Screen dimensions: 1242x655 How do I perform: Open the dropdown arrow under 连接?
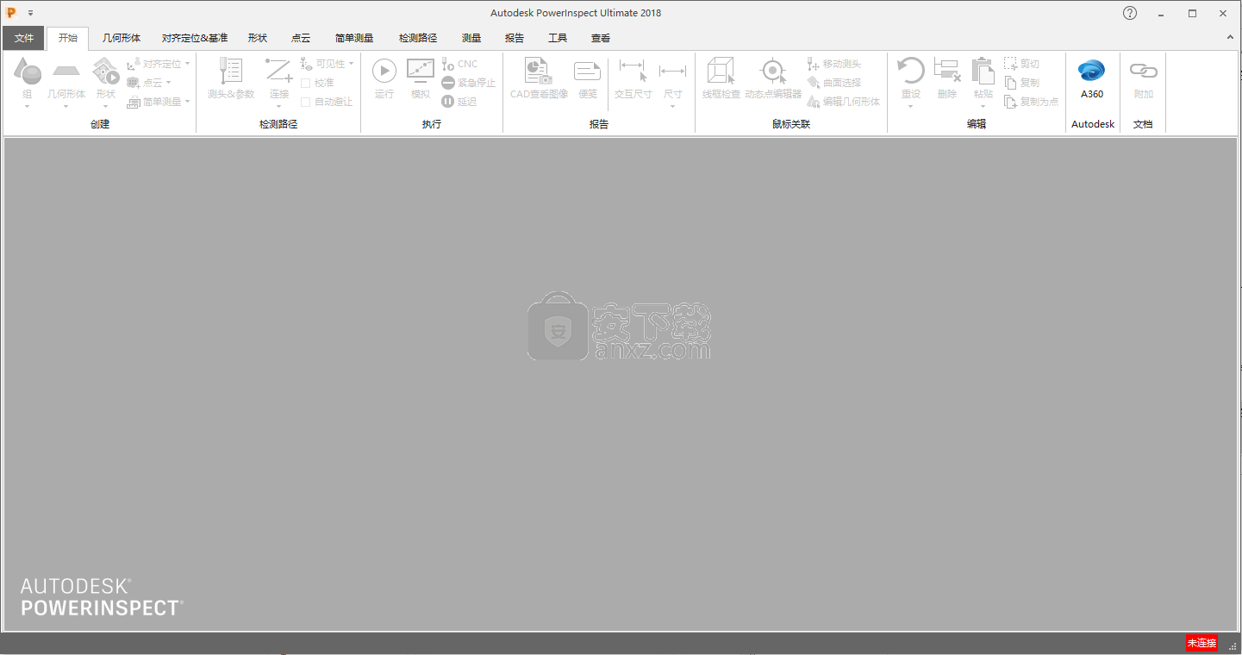pyautogui.click(x=278, y=107)
